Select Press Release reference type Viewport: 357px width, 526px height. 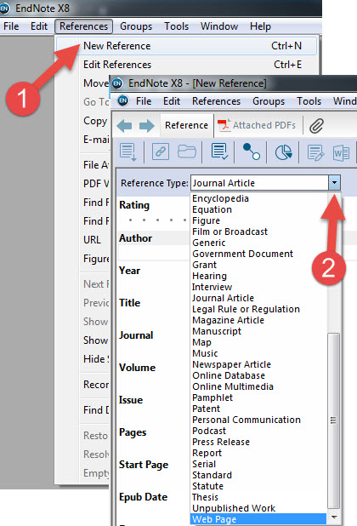pos(221,442)
